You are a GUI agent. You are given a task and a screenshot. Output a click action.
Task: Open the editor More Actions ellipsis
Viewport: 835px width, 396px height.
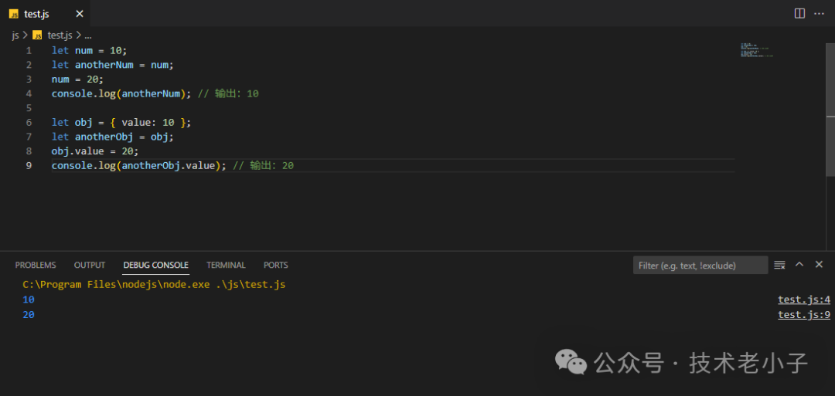819,13
